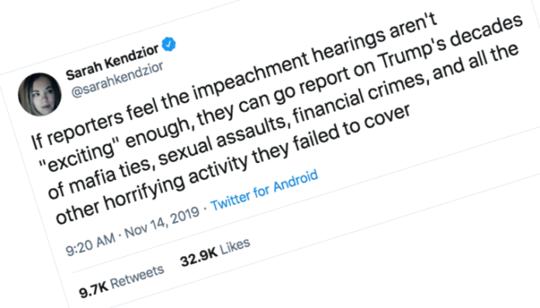The image size is (540, 308).
Task: Click the blue verified badge icon
Action: pos(169,44)
